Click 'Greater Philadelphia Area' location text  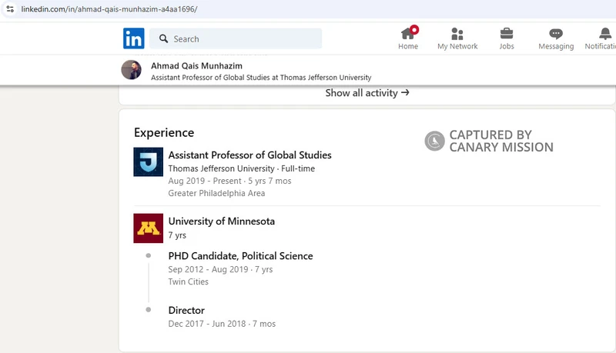[x=216, y=193]
